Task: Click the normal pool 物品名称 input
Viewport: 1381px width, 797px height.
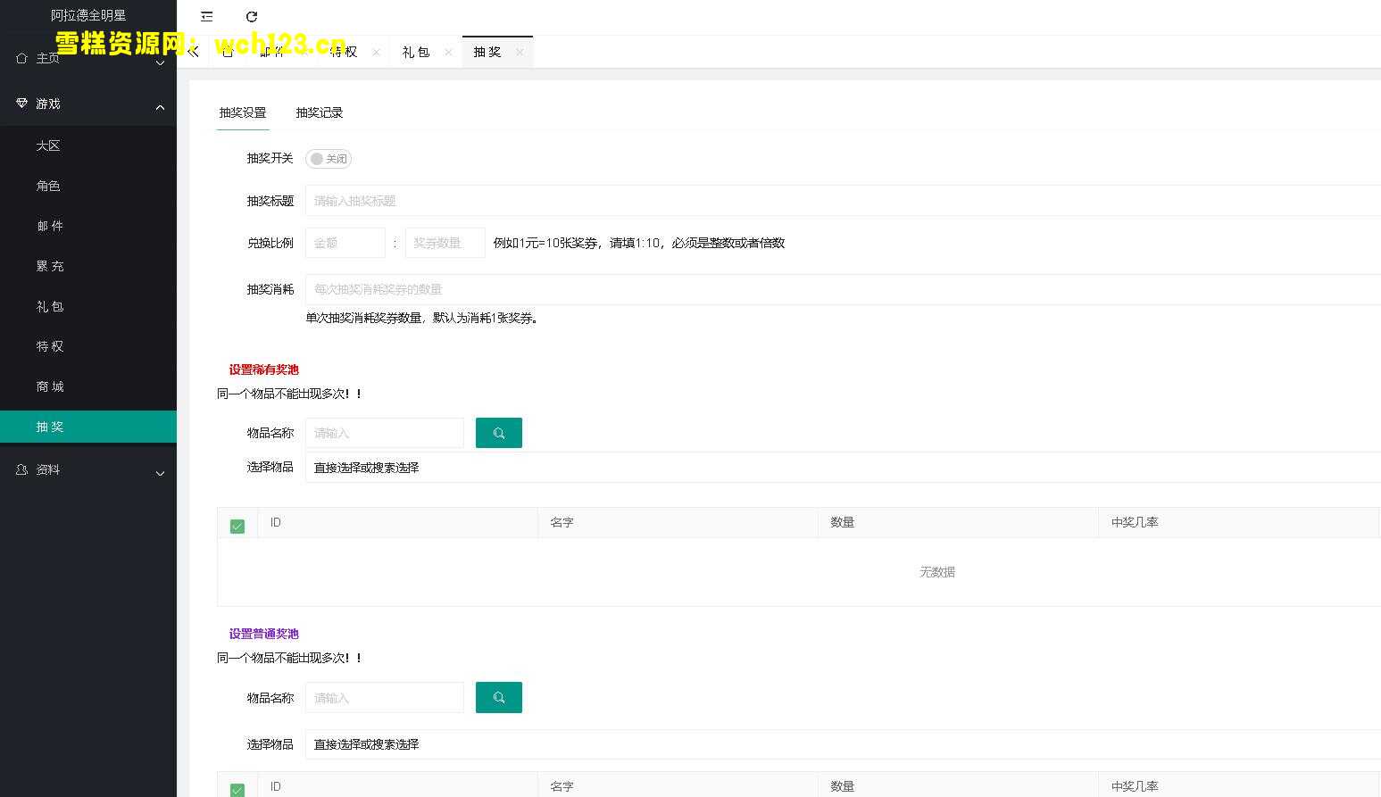Action: pyautogui.click(x=385, y=698)
